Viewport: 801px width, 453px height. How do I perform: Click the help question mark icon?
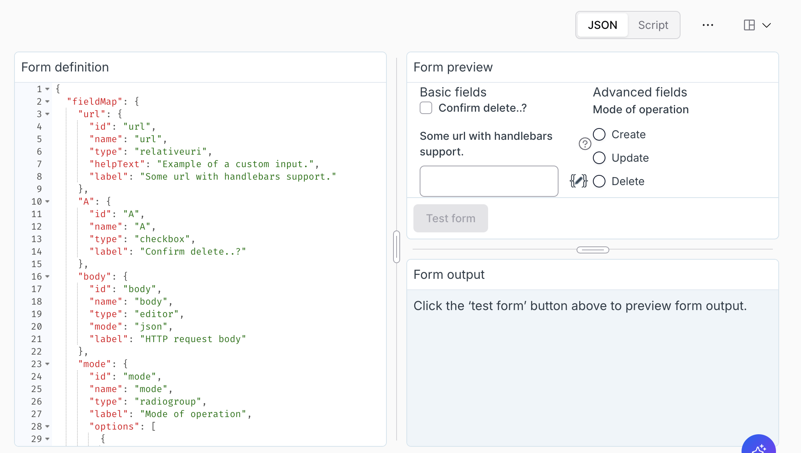(x=585, y=144)
